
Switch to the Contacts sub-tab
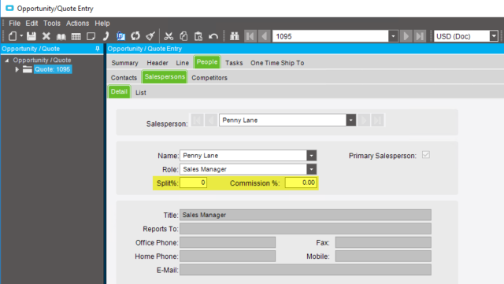[124, 78]
